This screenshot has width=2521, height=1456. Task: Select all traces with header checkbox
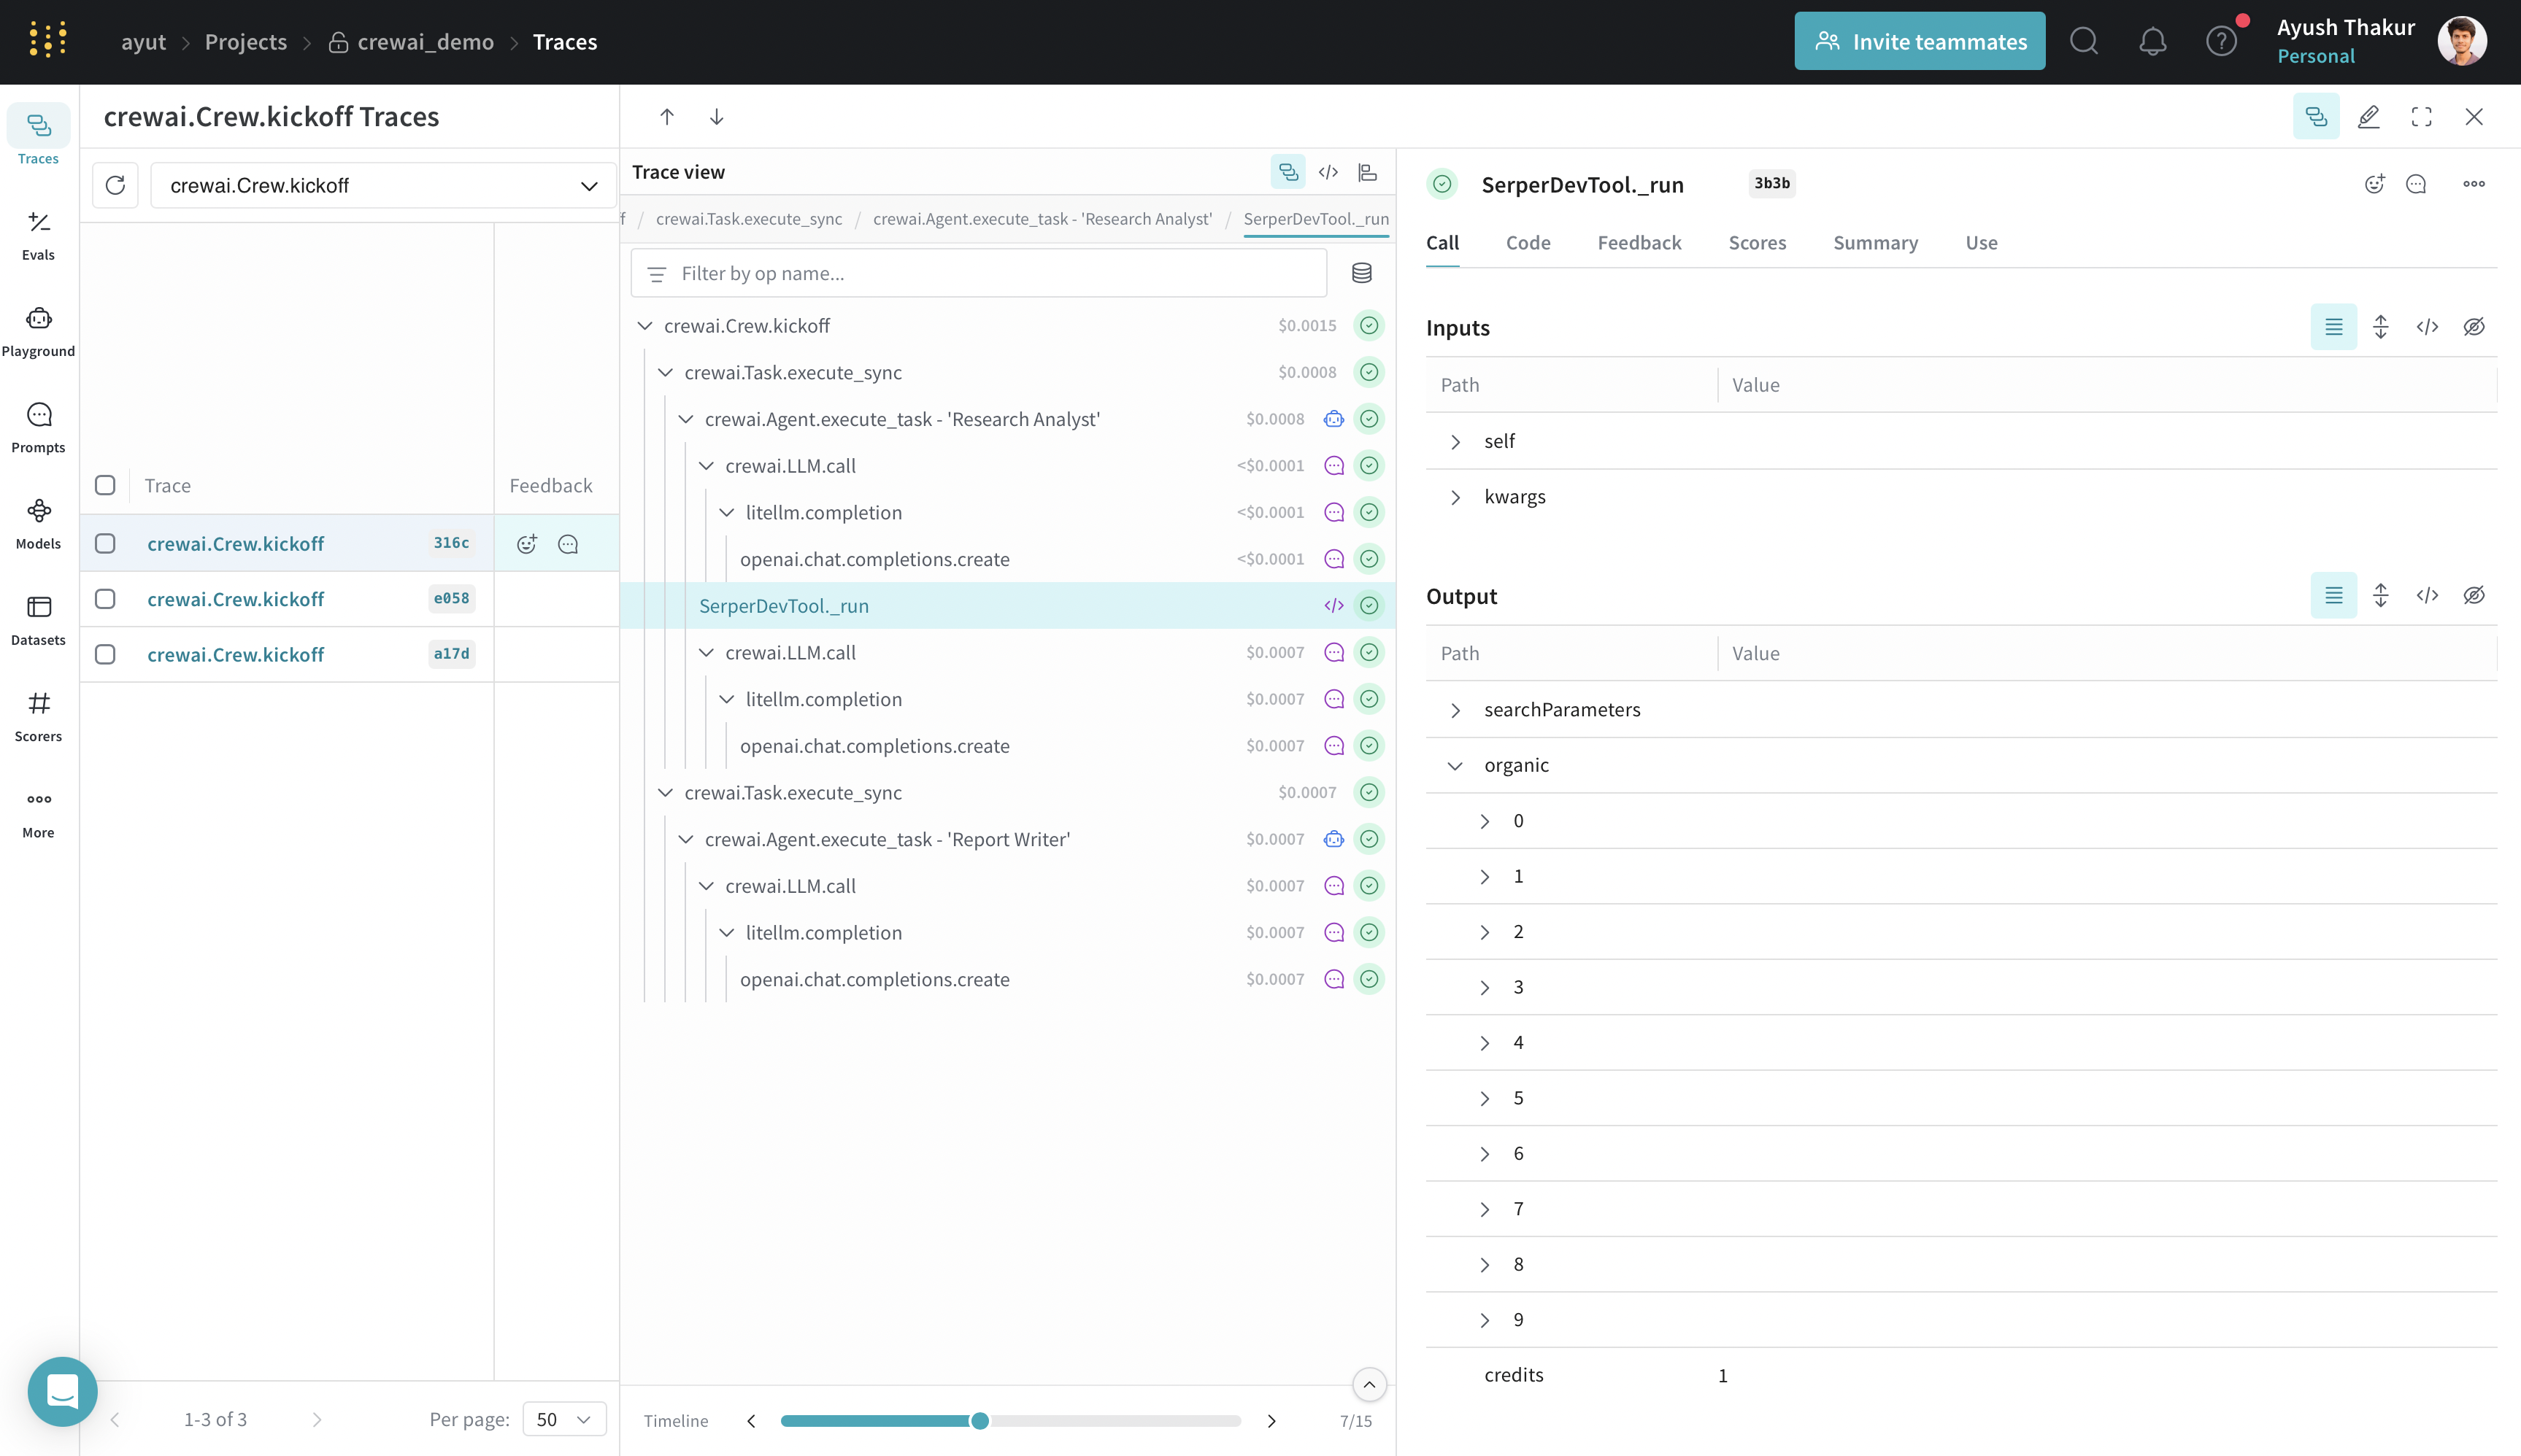[105, 485]
